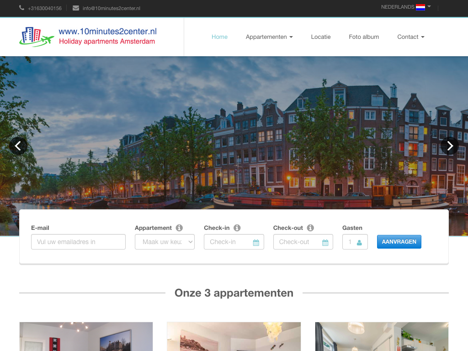The image size is (468, 351).
Task: Click the E-mail address input field
Action: pos(78,242)
